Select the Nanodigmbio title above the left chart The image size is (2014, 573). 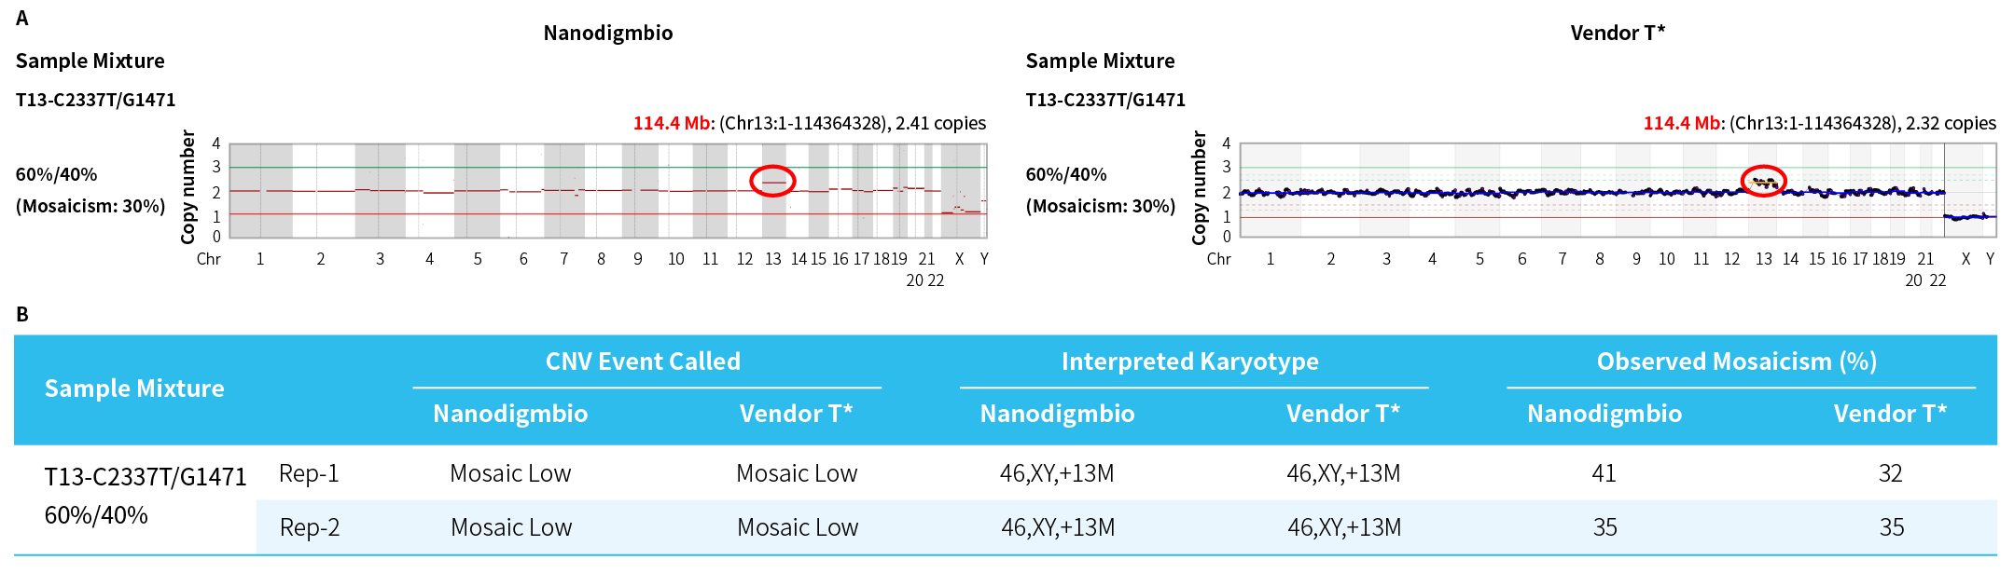click(x=607, y=34)
